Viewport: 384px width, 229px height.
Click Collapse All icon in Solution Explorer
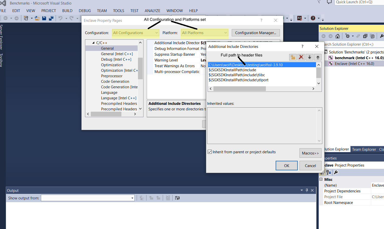365,36
